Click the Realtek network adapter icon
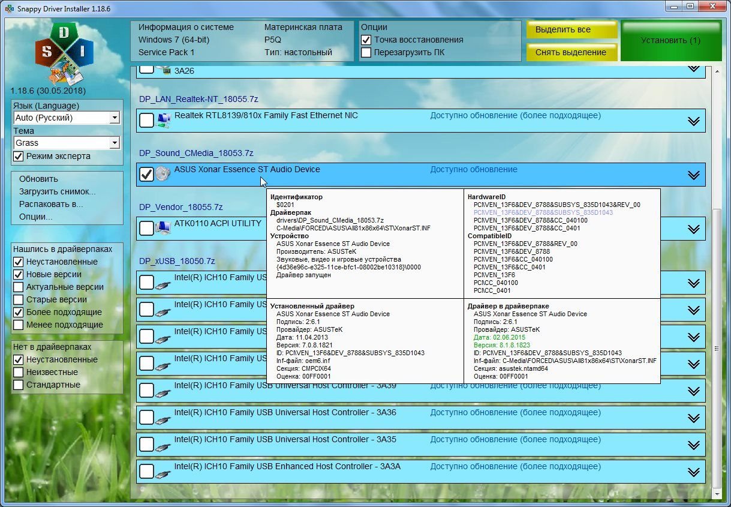 coord(163,121)
